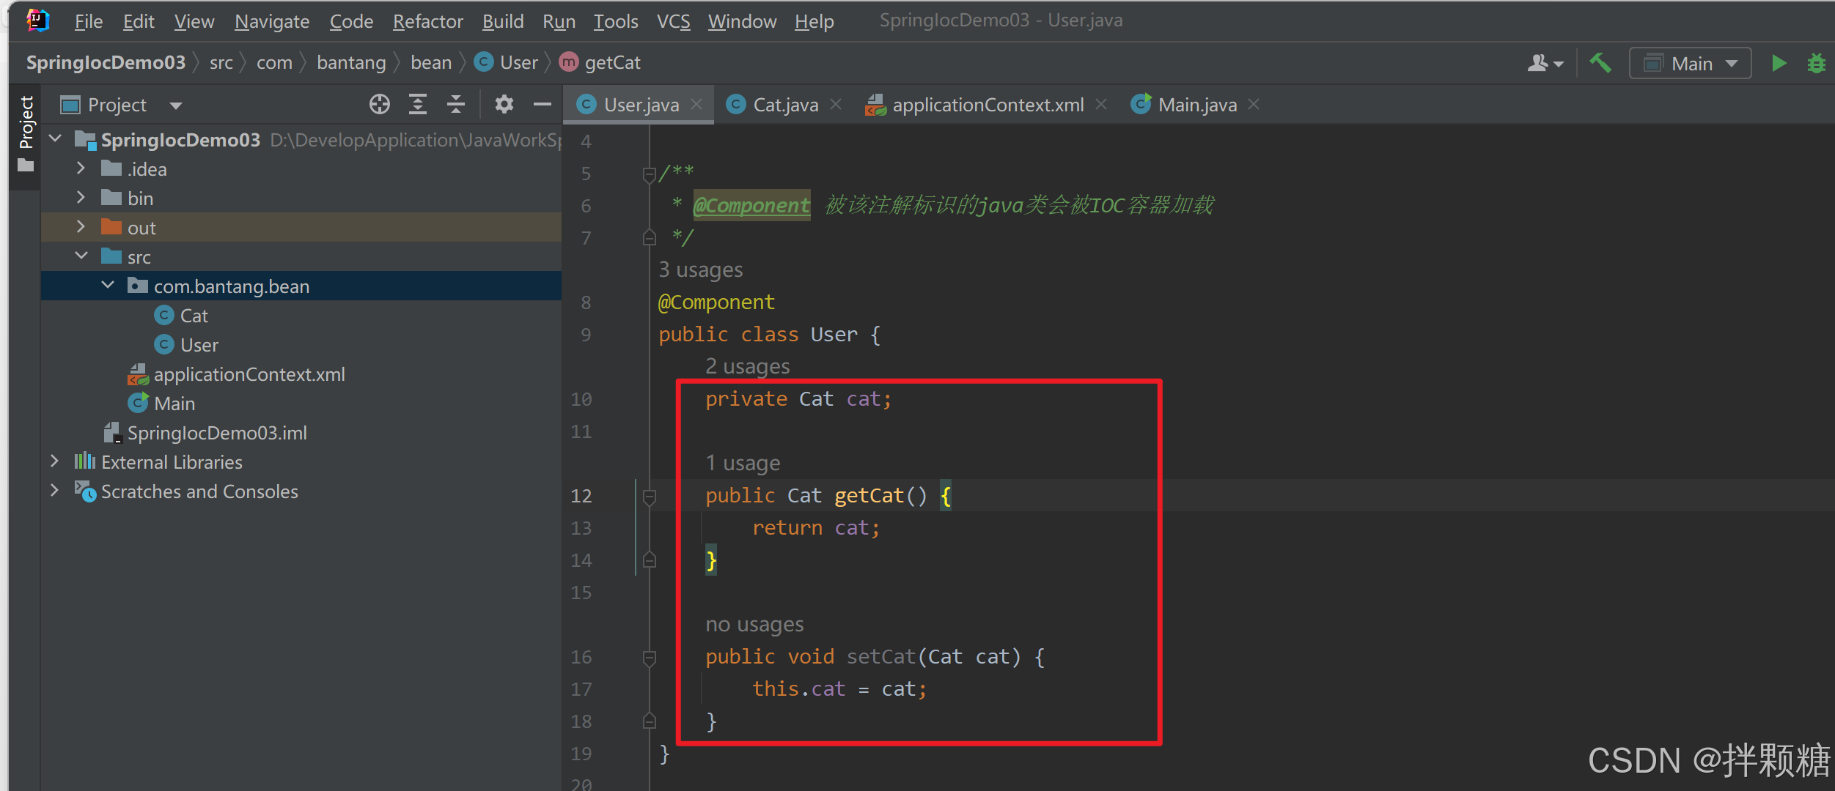Open Project panel settings gear

pyautogui.click(x=504, y=105)
